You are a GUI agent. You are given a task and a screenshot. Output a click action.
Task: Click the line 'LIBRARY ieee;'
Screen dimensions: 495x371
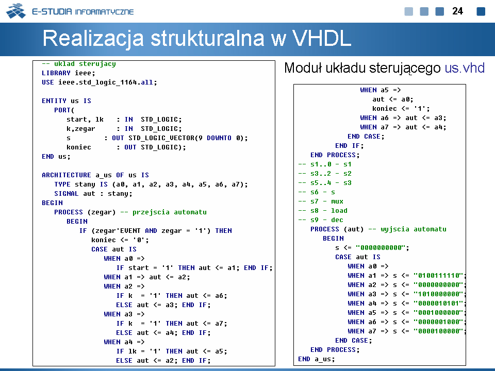[68, 73]
